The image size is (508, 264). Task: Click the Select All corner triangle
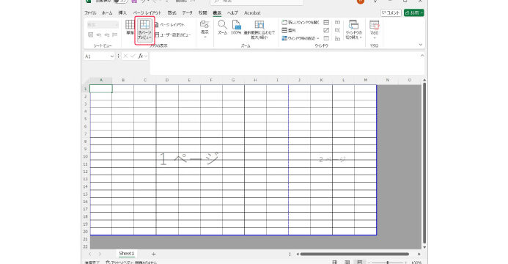(x=86, y=81)
